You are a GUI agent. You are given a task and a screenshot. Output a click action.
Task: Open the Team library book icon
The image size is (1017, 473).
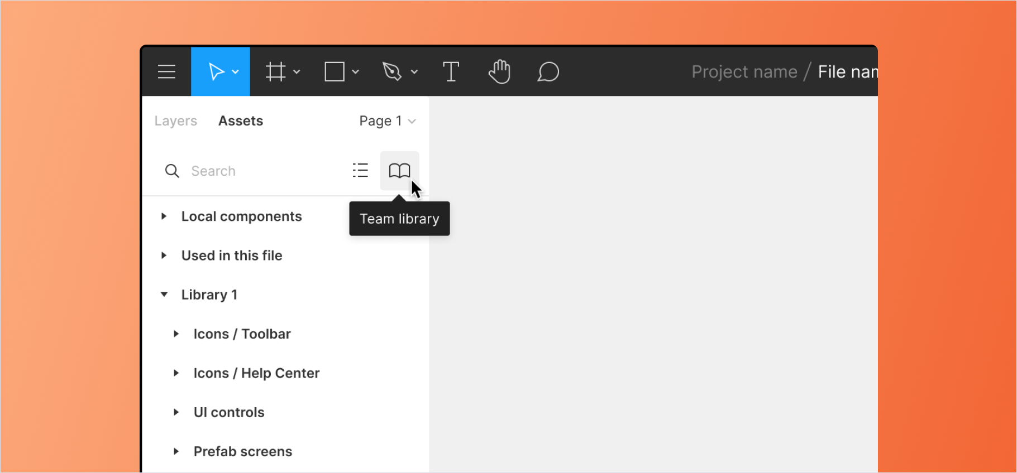(x=399, y=171)
